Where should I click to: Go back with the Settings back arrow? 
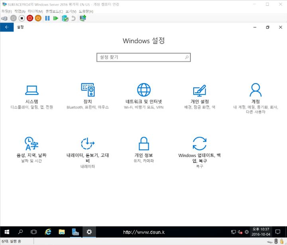[7, 27]
